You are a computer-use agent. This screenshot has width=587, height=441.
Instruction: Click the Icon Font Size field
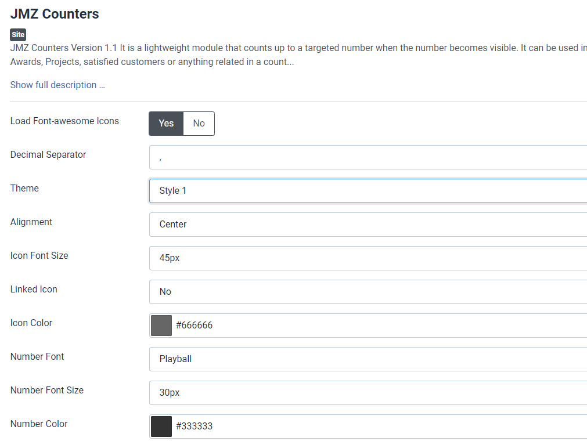click(368, 258)
